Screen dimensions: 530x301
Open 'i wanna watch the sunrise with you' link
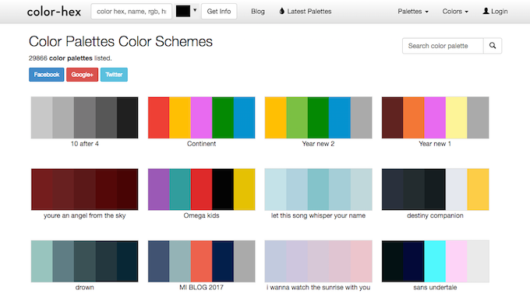tap(318, 288)
